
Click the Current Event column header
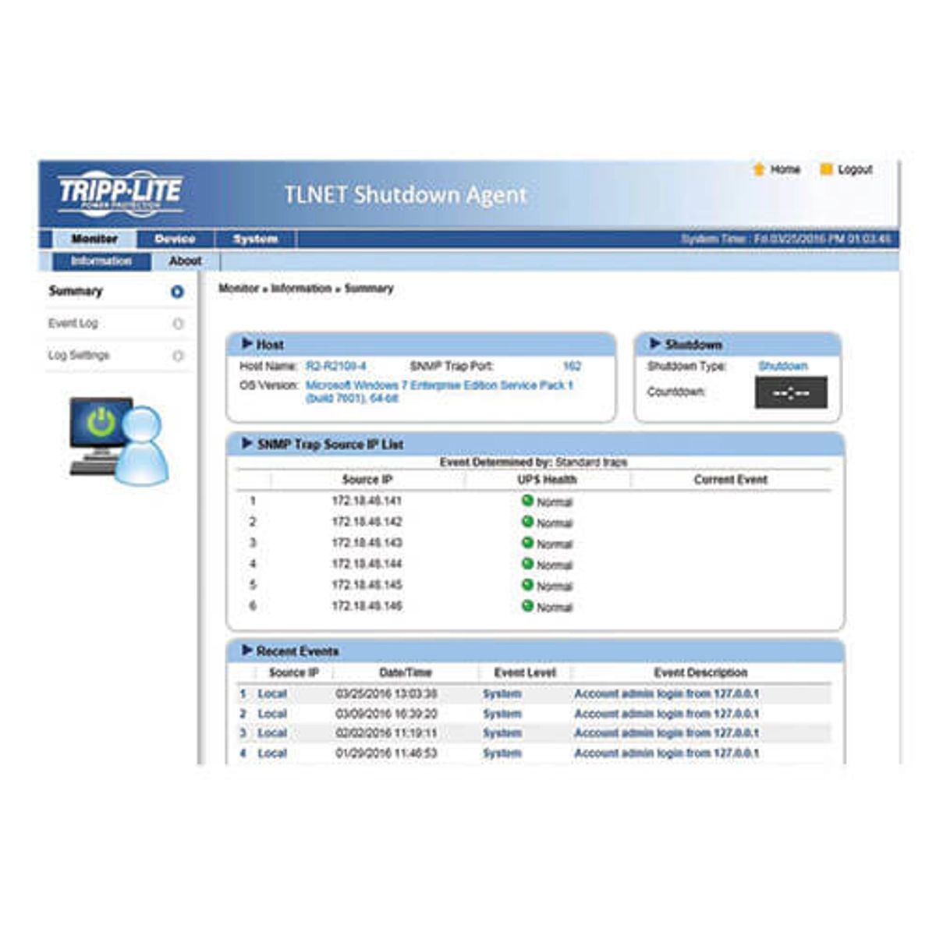tap(731, 480)
